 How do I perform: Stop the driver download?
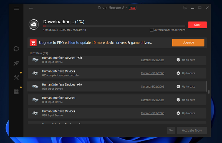(x=197, y=25)
